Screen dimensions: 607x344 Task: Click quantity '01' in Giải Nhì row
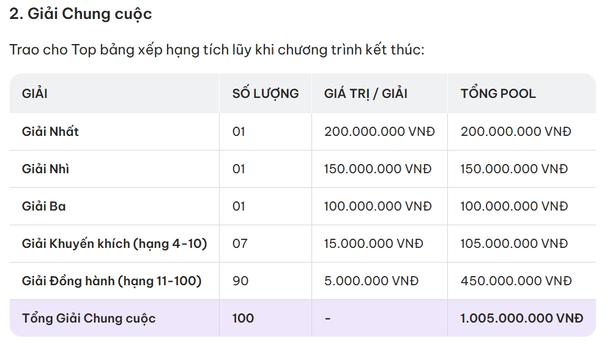[x=239, y=169]
